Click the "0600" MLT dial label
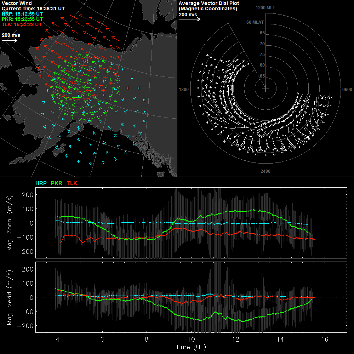The width and height of the screenshot is (354, 354). [347, 90]
